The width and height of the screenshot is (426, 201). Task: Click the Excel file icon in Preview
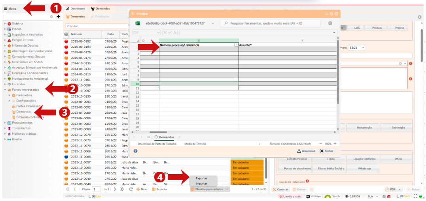click(138, 23)
